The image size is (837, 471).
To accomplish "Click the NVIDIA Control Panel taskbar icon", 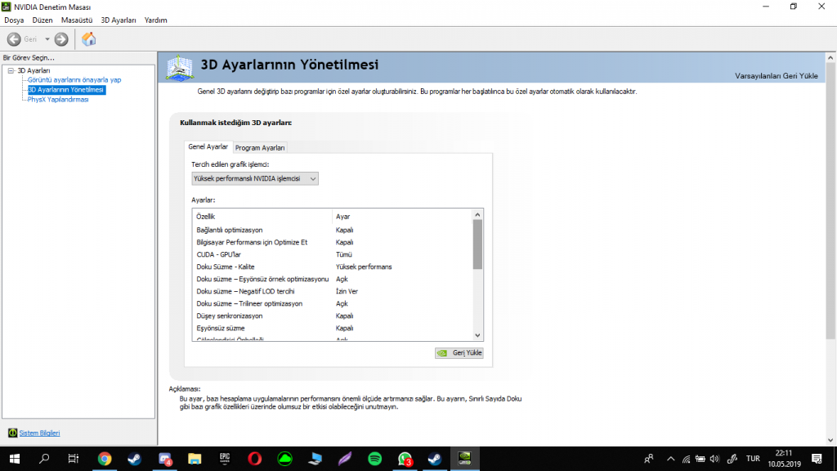I will [465, 459].
